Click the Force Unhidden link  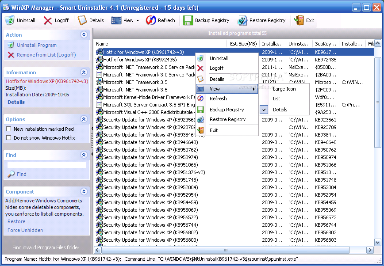[x=25, y=230]
